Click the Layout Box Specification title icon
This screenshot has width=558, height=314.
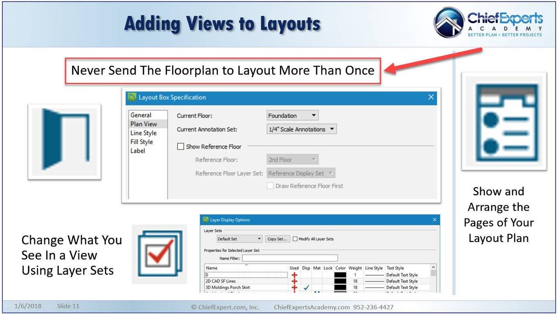pos(132,97)
